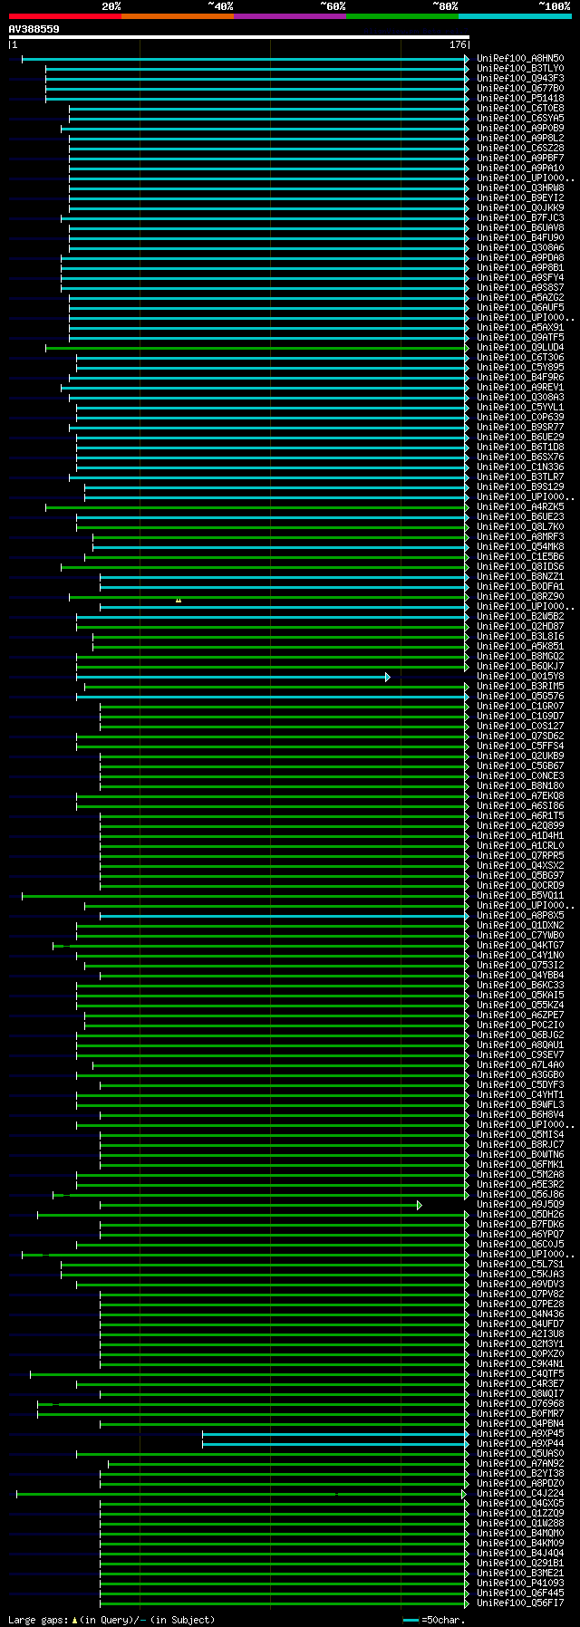Select hit label UniRef100_C5L7S1
The height and width of the screenshot is (1627, 580).
pos(520,1265)
